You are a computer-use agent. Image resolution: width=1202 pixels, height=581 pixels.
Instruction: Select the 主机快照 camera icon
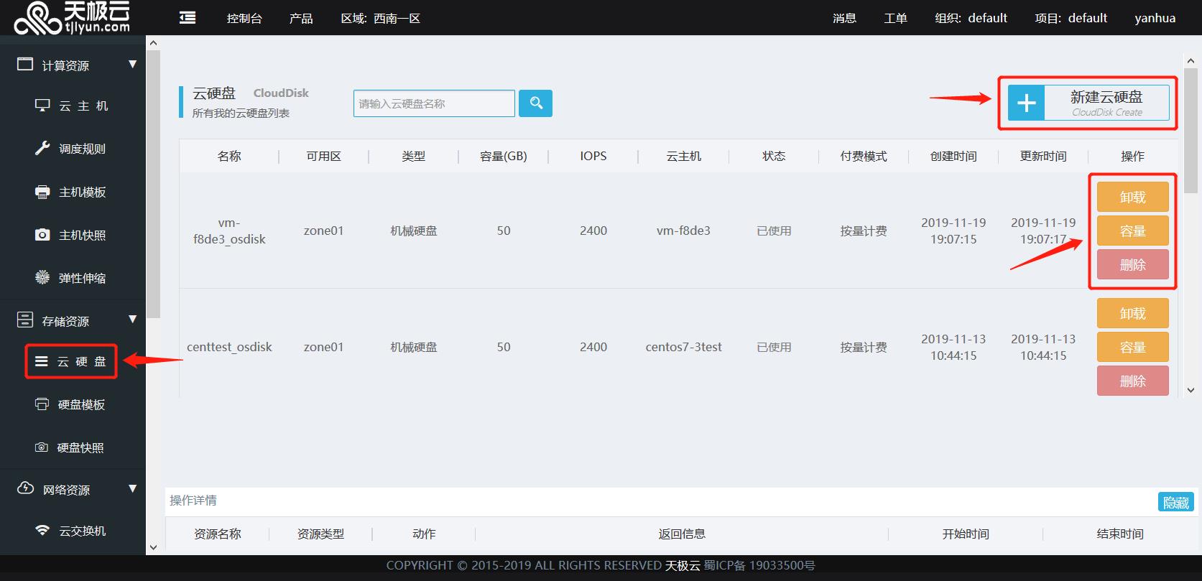[x=42, y=235]
